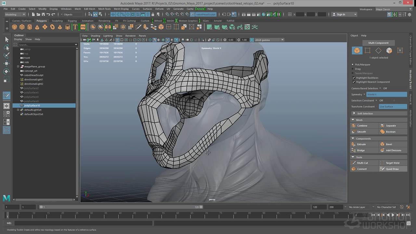Image resolution: width=416 pixels, height=234 pixels.
Task: Pick the Lasso select tool
Action: pos(6,47)
